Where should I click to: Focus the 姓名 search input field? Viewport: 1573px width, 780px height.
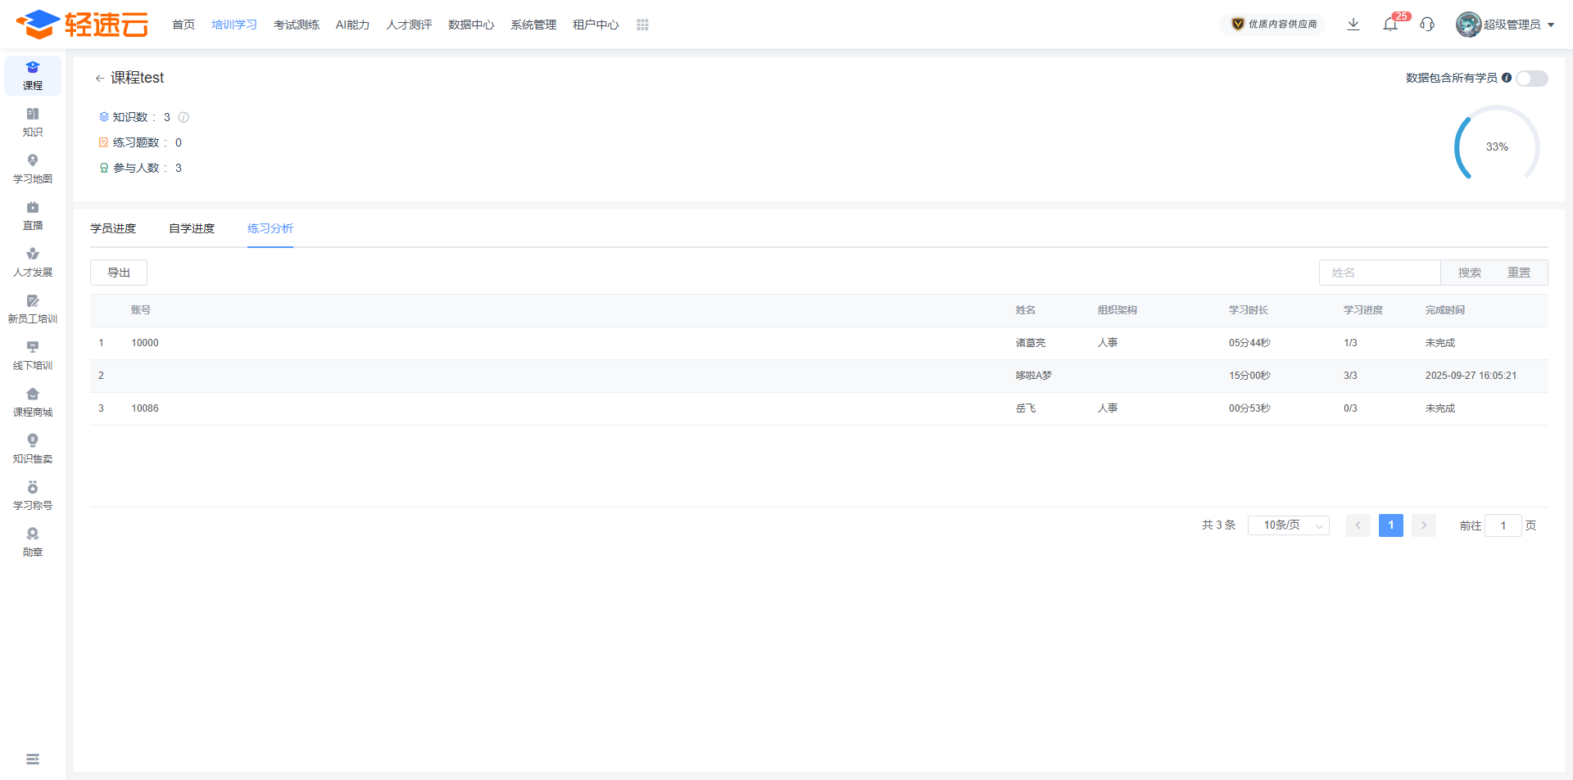point(1380,273)
